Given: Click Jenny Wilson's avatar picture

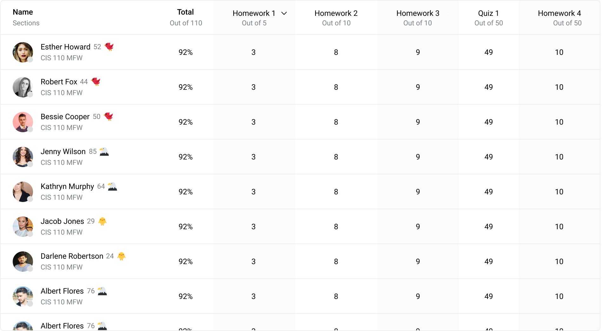Looking at the screenshot, I should click(x=23, y=157).
